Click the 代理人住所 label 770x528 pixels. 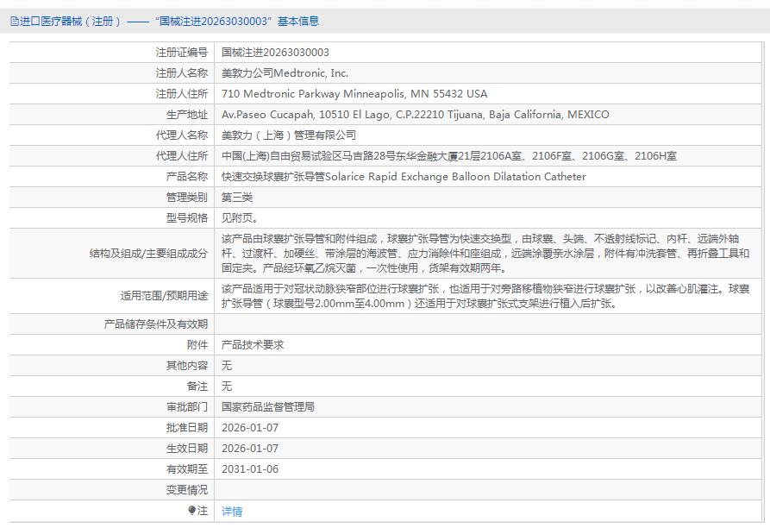(x=182, y=156)
